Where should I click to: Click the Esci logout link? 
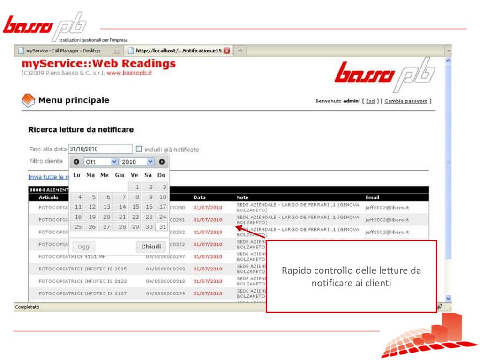(x=370, y=101)
